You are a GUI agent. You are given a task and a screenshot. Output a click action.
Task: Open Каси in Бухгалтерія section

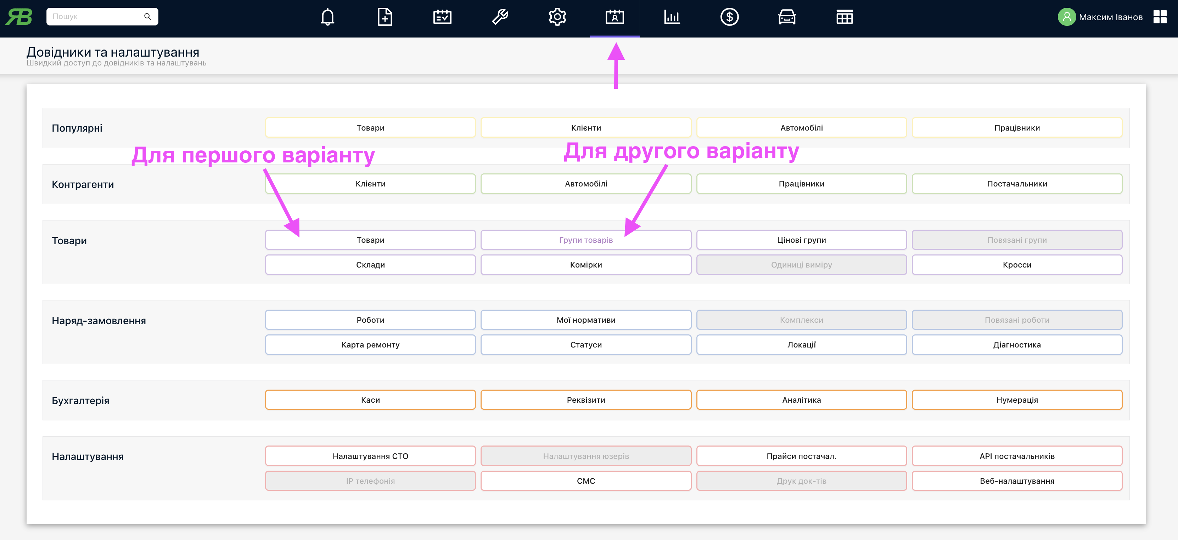coord(370,400)
